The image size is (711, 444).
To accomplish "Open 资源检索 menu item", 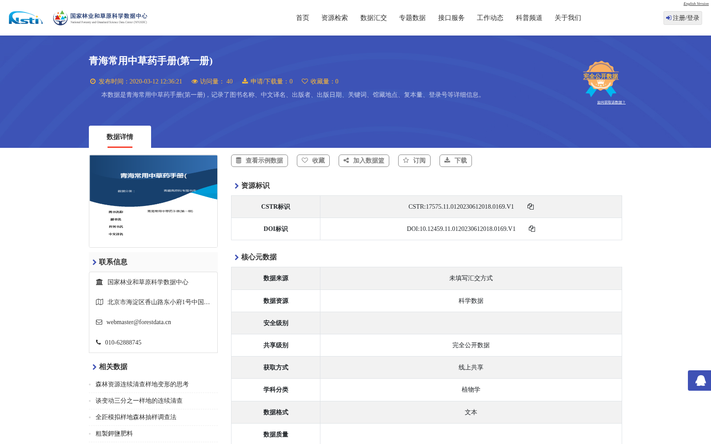I will coord(335,18).
